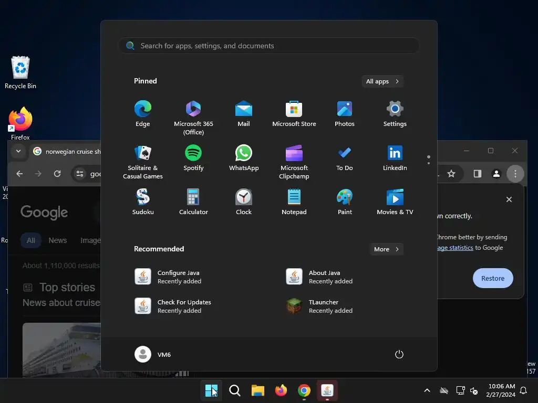Screen dimensions: 538x403
Task: Open Firefox from the taskbar
Action: tap(281, 390)
